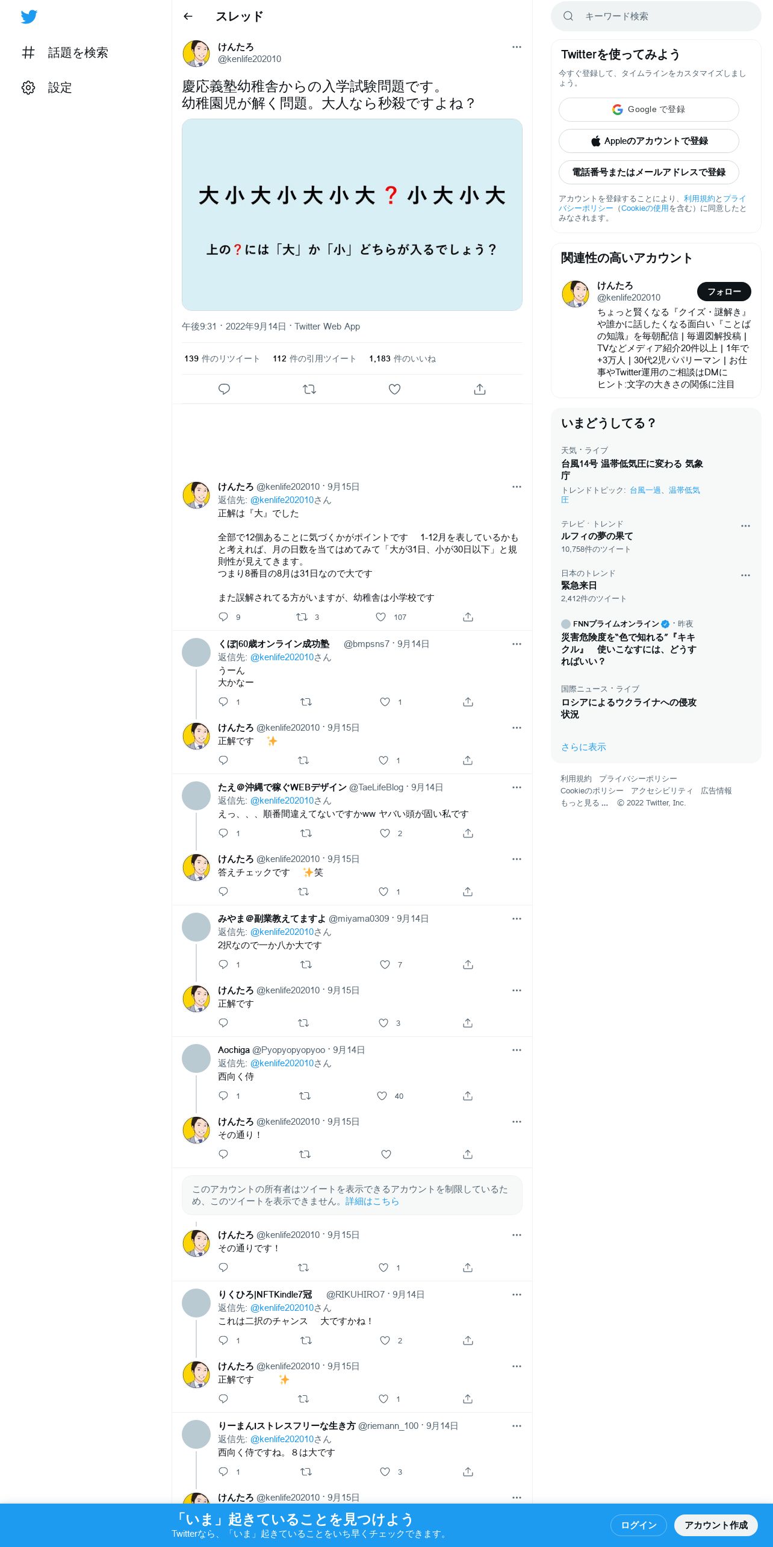This screenshot has width=773, height=1547.
Task: Reply to the main quiz tweet
Action: pos(224,389)
